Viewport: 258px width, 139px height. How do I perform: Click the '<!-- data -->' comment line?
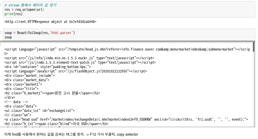click(16, 102)
